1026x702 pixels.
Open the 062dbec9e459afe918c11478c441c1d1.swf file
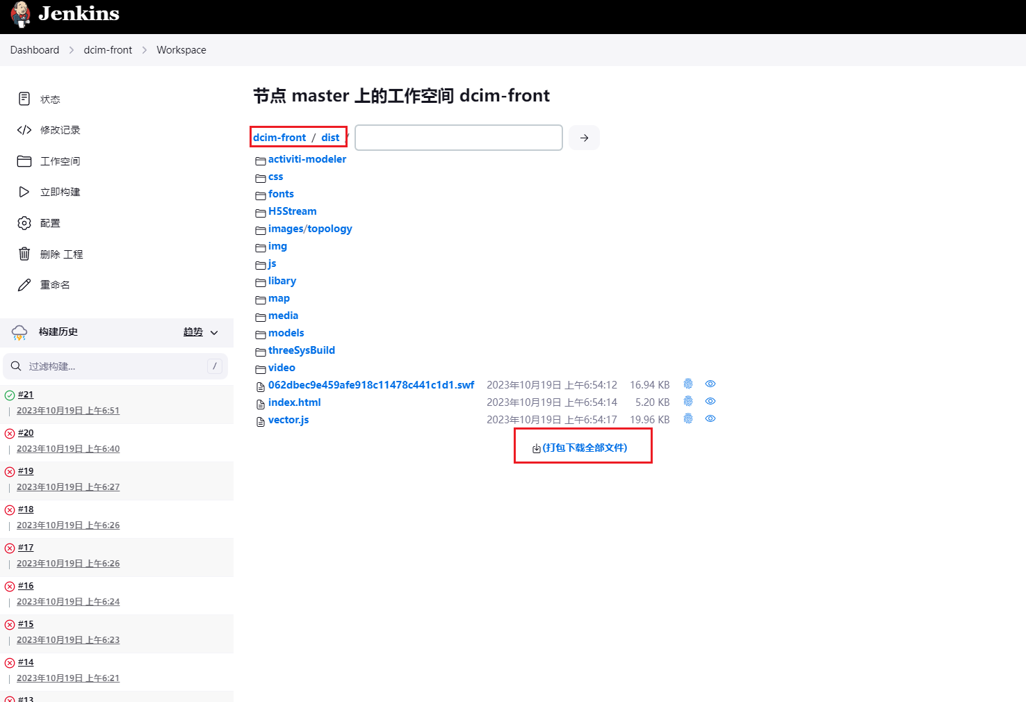(371, 385)
